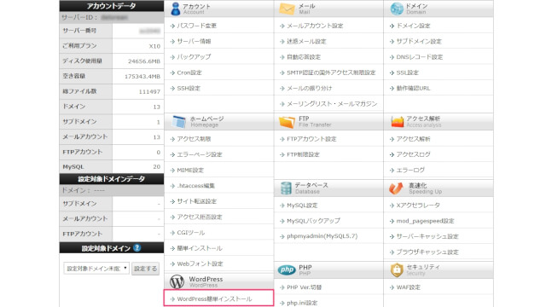This screenshot has width=546, height=307.
Task: Open the FTPアカウント設定 link
Action: click(311, 139)
